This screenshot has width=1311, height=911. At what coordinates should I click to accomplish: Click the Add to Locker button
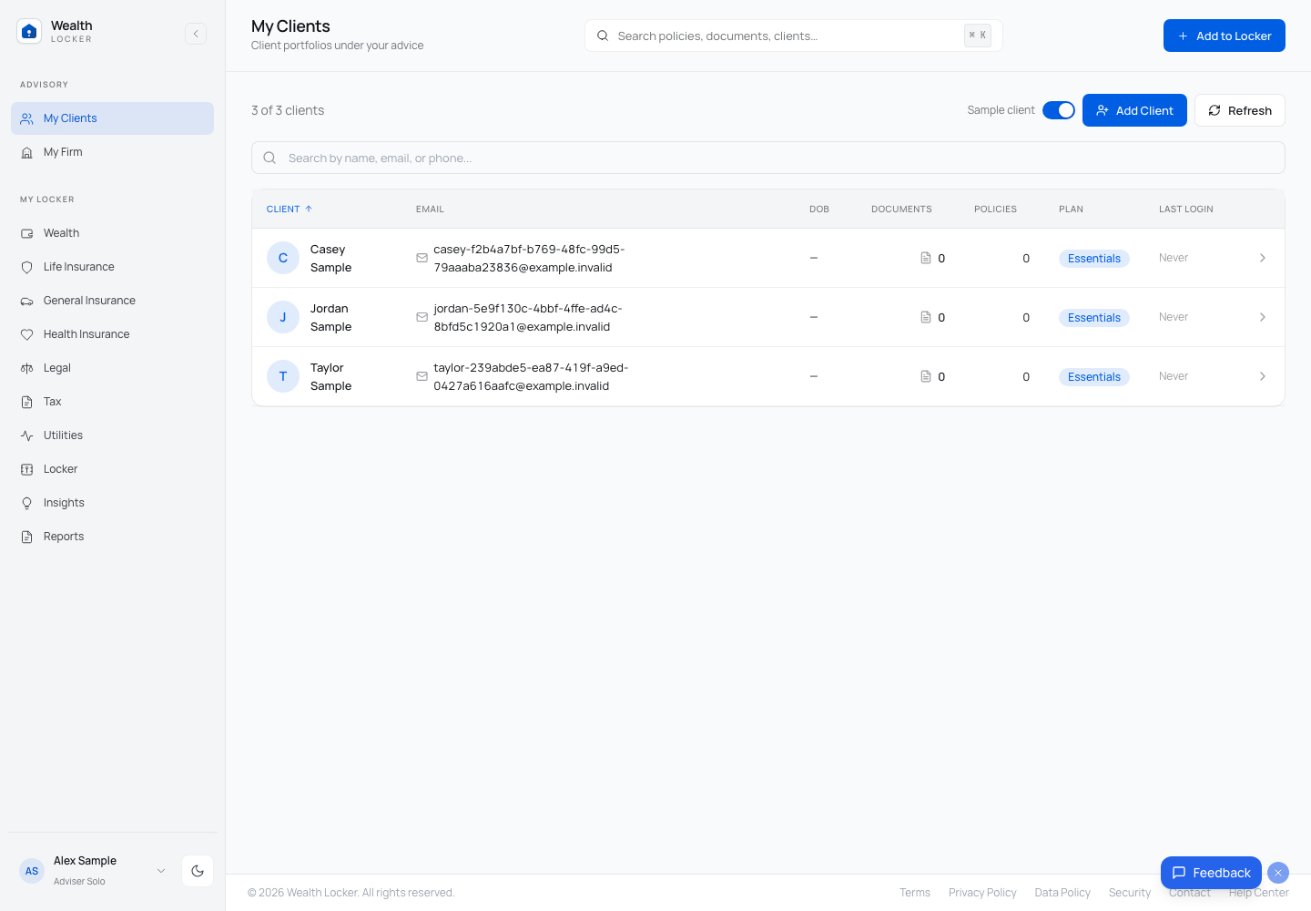coord(1225,36)
